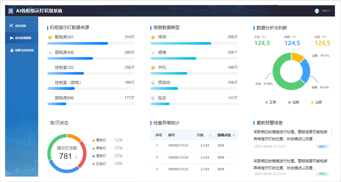Toggle the 过期 legend item
The width and height of the screenshot is (341, 182).
click(316, 102)
